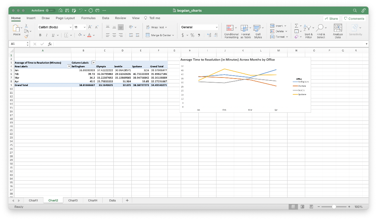The image size is (377, 220).
Task: Expand the Merge & Center options
Action: pyautogui.click(x=173, y=35)
